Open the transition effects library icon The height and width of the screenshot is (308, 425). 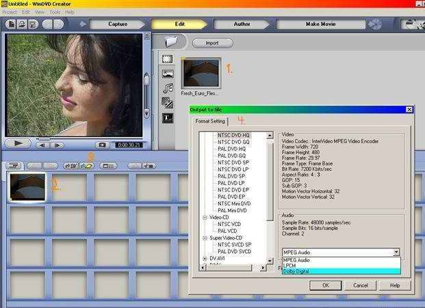tap(168, 103)
